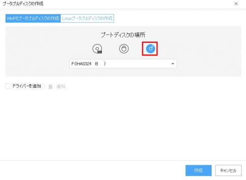Select the ISO file boot disk option
246x180 pixels.
click(x=97, y=49)
